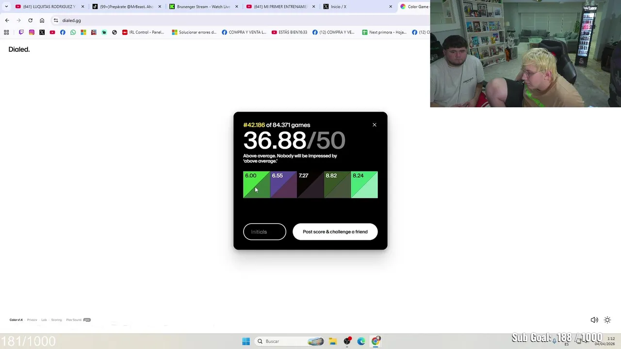
Task: Open the Scoring footer link
Action: point(57,320)
